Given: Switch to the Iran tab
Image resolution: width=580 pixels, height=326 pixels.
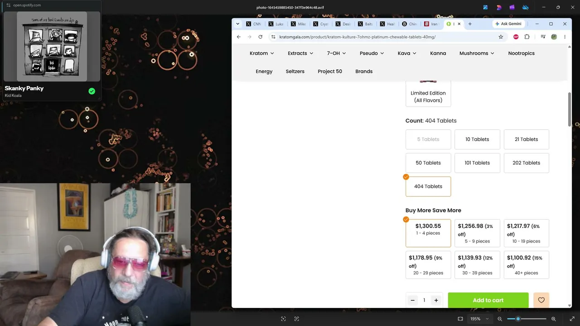Looking at the screenshot, I should click(x=432, y=24).
